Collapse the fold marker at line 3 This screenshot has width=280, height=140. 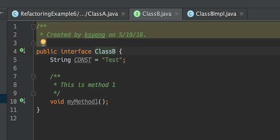click(33, 43)
